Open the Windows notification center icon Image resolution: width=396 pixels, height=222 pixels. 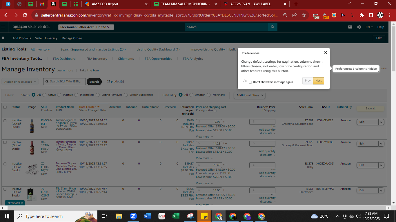[386, 216]
